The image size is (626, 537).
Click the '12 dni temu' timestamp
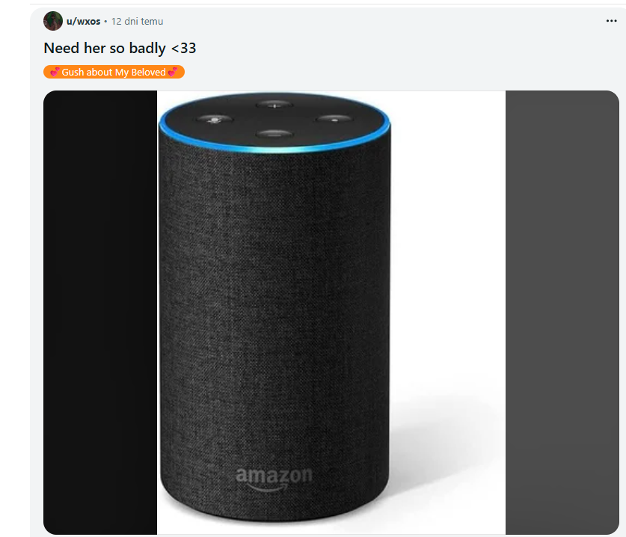click(x=137, y=22)
